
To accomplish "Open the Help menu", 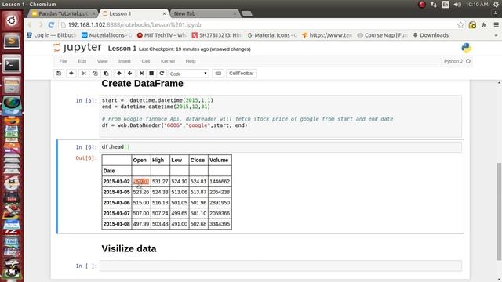I will (191, 61).
